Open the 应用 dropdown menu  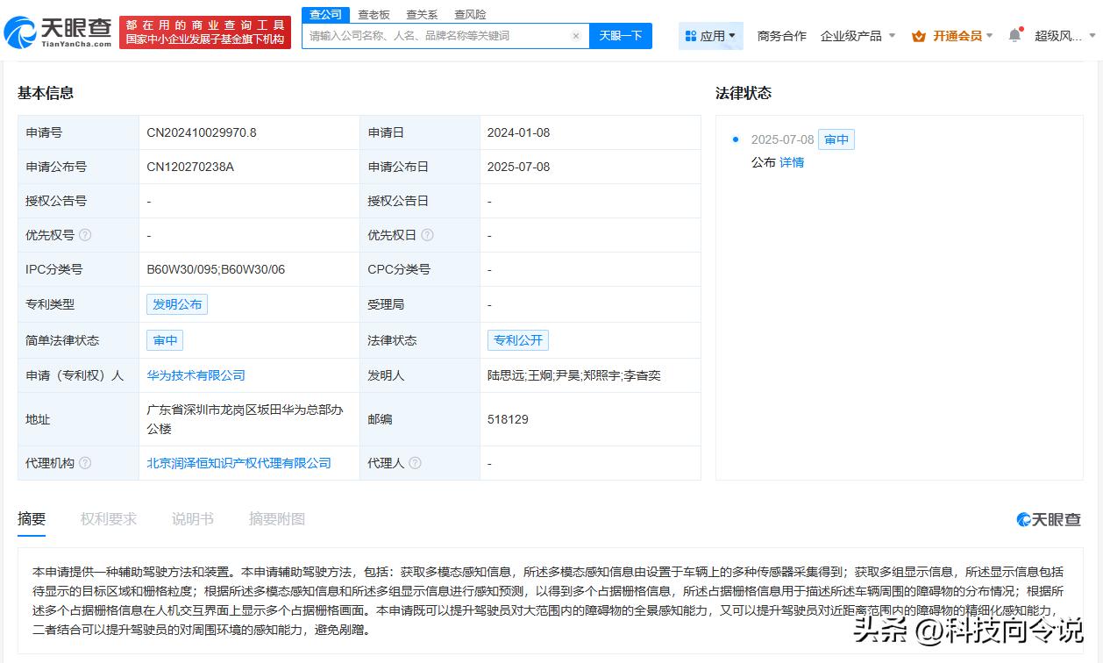[711, 36]
